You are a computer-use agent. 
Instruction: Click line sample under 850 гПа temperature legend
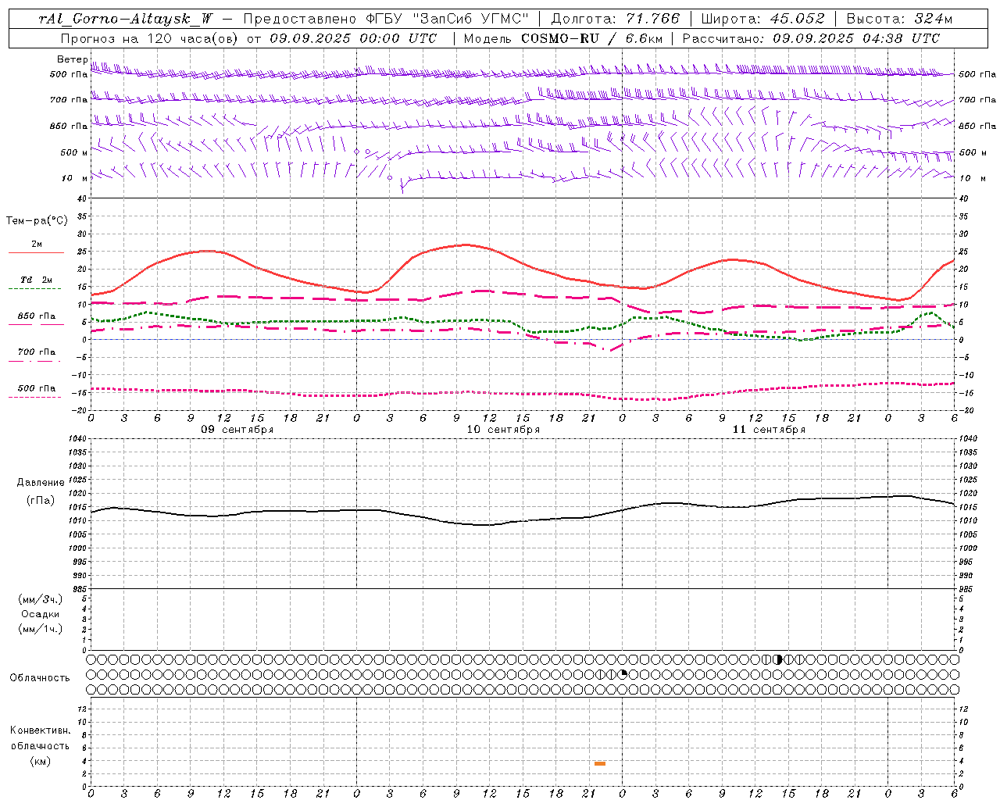(x=34, y=325)
